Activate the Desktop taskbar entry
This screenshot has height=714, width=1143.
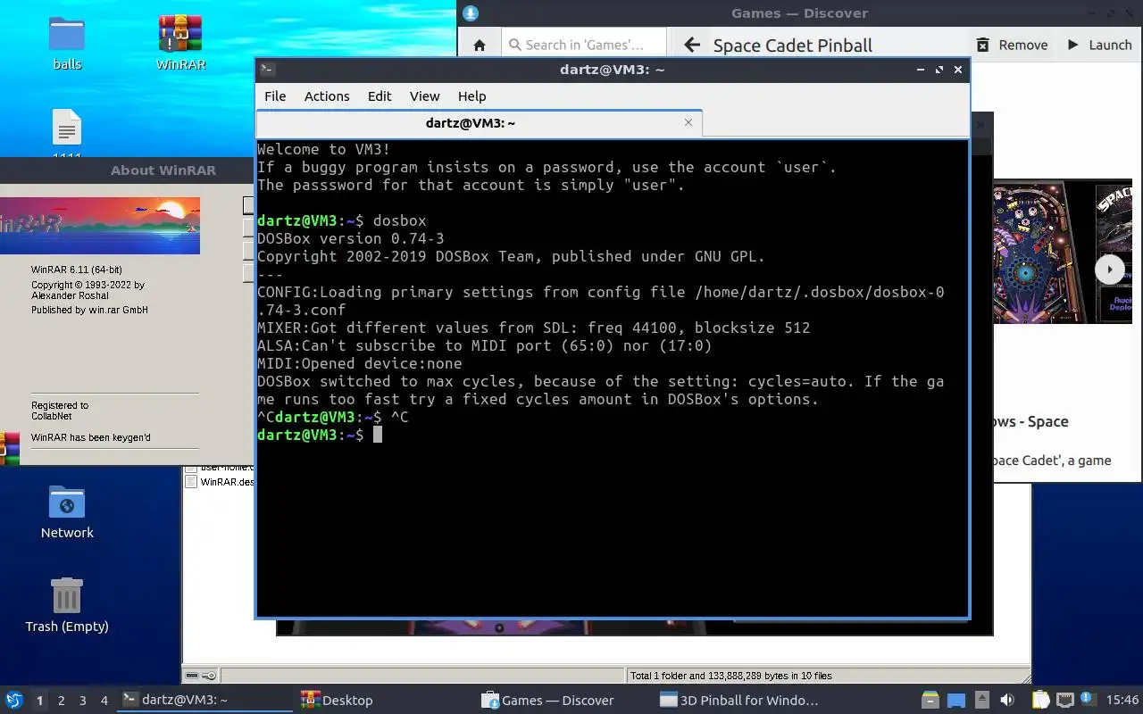tap(385, 700)
